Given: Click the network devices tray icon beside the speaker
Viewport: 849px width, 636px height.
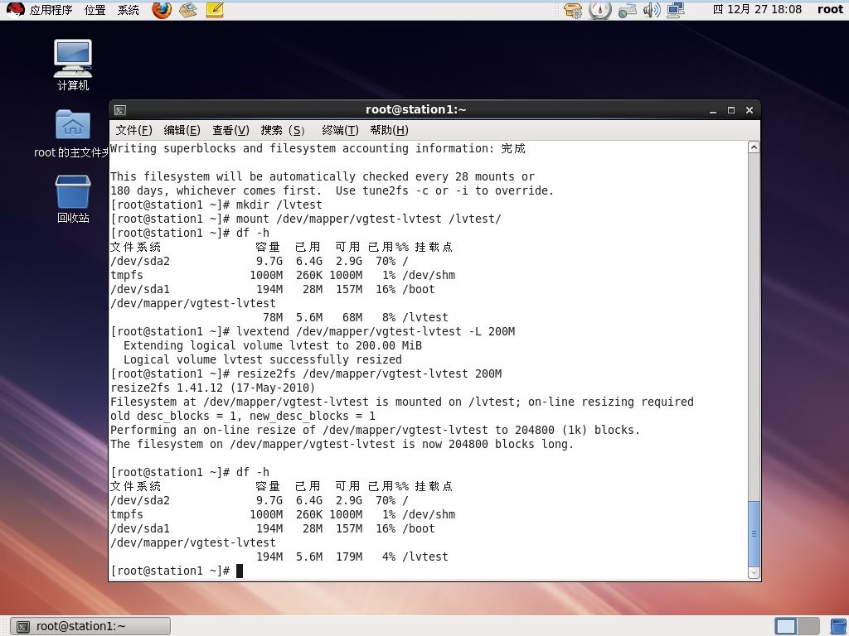Looking at the screenshot, I should pyautogui.click(x=627, y=10).
